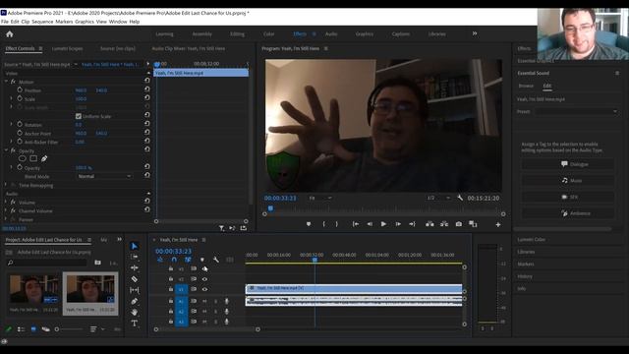Image resolution: width=629 pixels, height=354 pixels.
Task: Show more workspaces overflow chevrons
Action: [475, 33]
